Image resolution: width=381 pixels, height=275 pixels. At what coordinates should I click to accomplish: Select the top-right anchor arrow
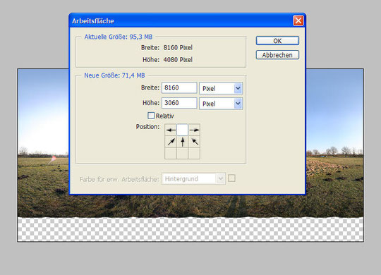coord(194,130)
